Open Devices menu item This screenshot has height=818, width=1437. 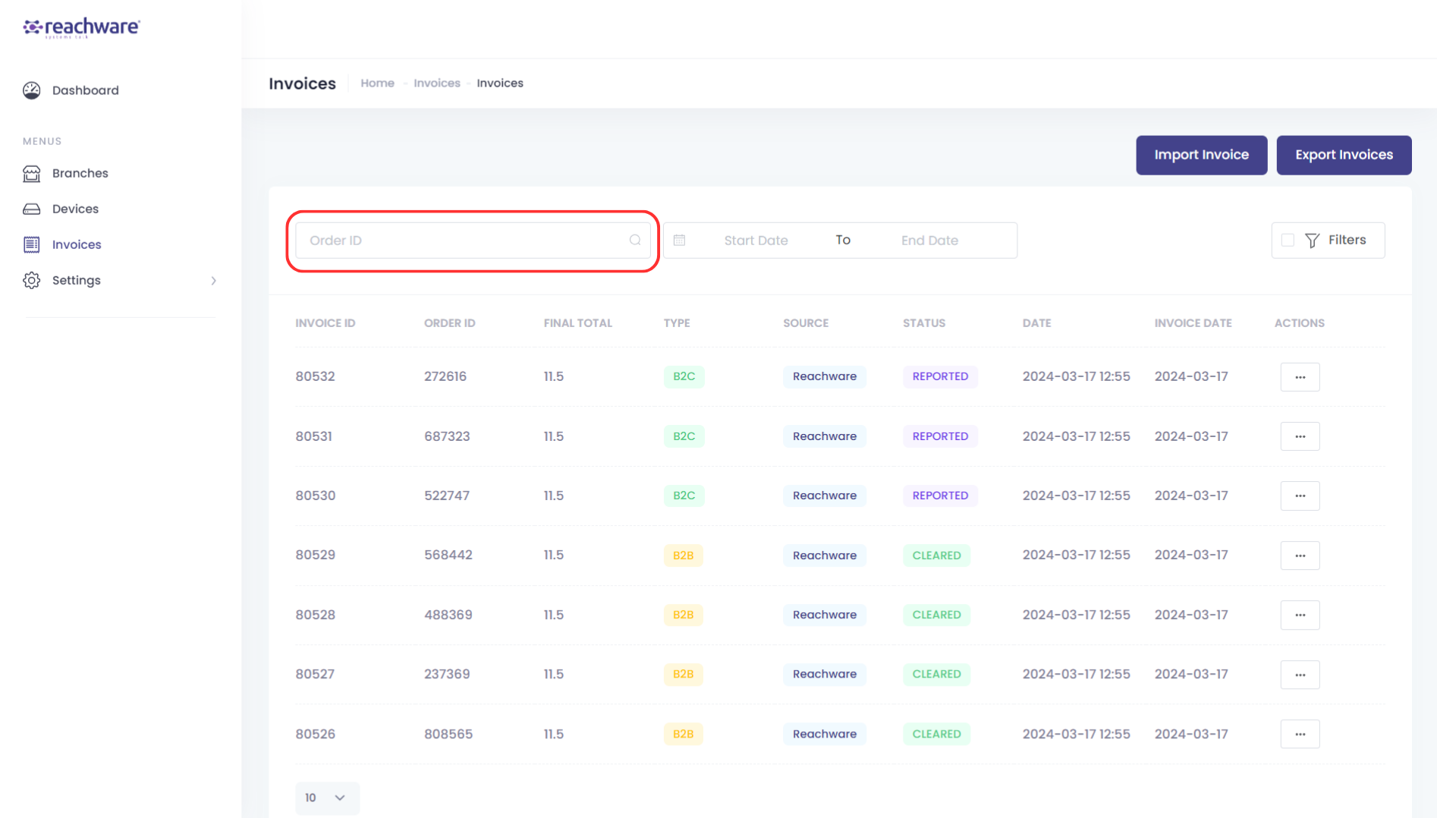click(x=75, y=209)
